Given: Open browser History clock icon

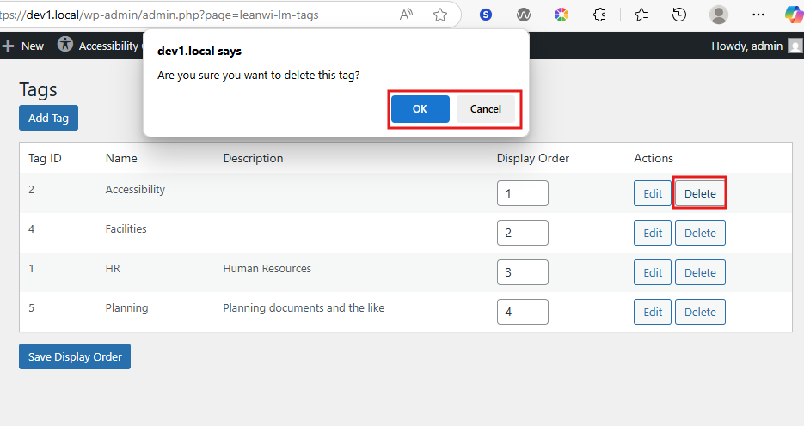Looking at the screenshot, I should pos(679,15).
